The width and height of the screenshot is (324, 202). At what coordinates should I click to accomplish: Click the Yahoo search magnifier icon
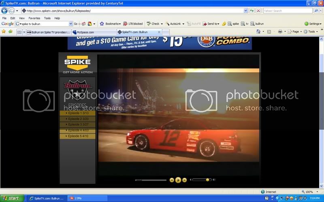tap(316, 11)
